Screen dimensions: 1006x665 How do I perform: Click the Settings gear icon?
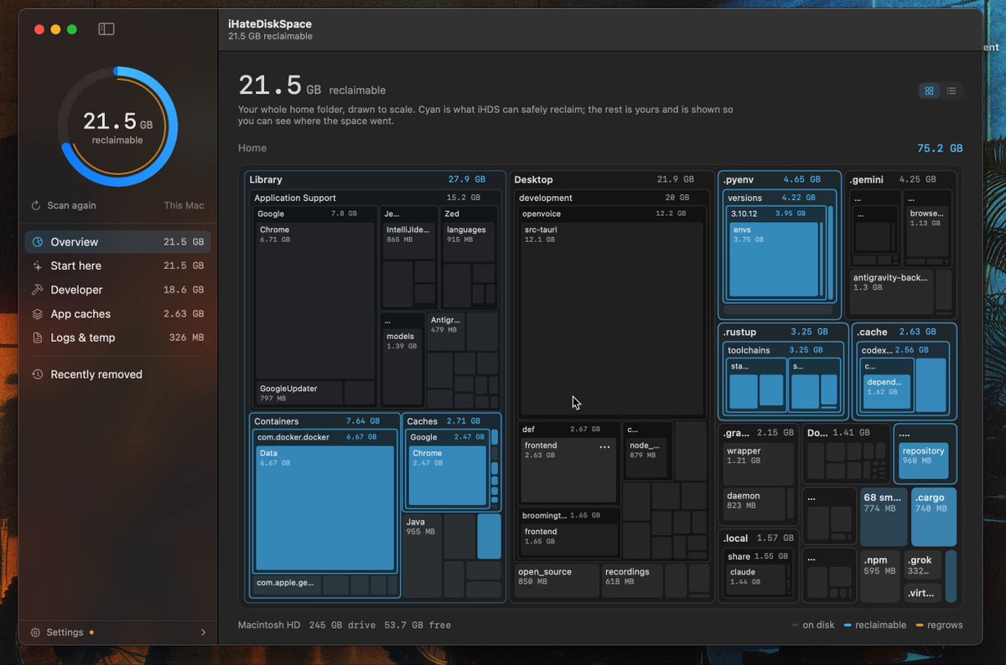(x=36, y=632)
